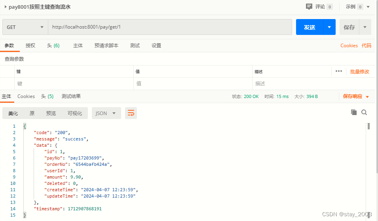Click the 200 OK status text
378x221 pixels.
(251, 96)
